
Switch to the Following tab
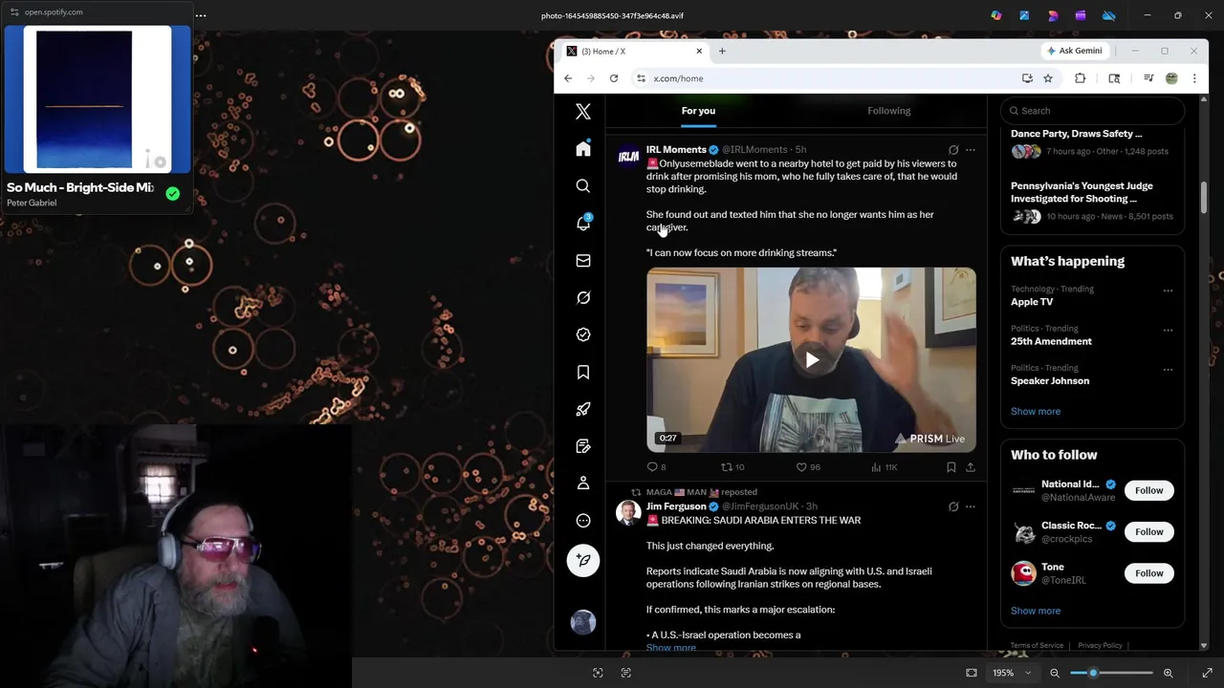click(889, 111)
